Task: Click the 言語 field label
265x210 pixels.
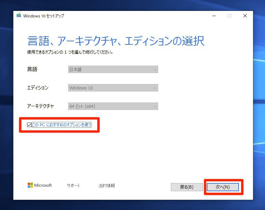Action: tap(32, 69)
